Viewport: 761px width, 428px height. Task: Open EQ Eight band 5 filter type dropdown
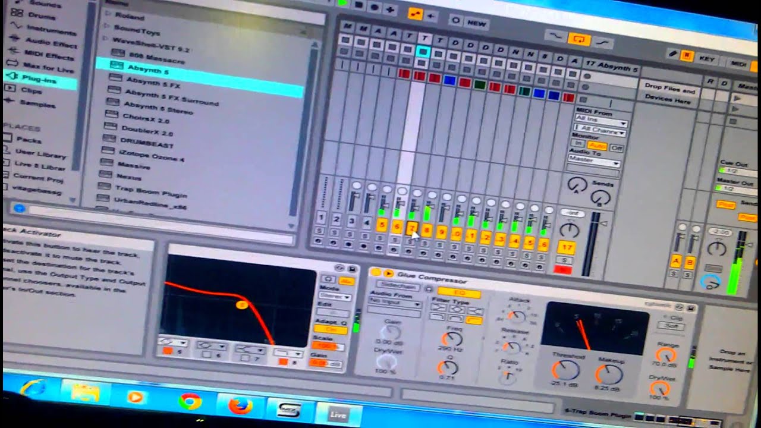172,343
